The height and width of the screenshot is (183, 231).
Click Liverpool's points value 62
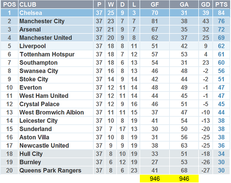[221, 46]
